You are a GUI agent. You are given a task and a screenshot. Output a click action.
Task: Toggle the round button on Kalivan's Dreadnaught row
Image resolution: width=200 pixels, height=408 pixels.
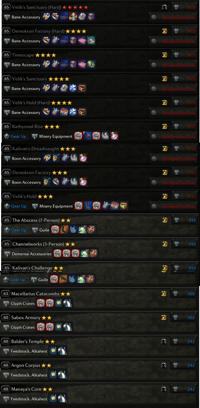click(x=154, y=159)
